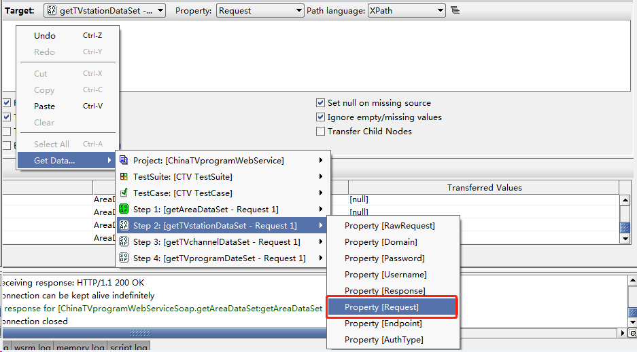This screenshot has height=352, width=637.
Task: Click the SOAP icon for Step 4 getTVprogramDateSet
Action: [124, 258]
